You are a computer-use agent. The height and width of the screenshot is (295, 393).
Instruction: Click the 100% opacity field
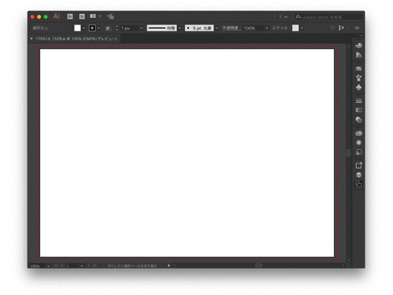[252, 28]
